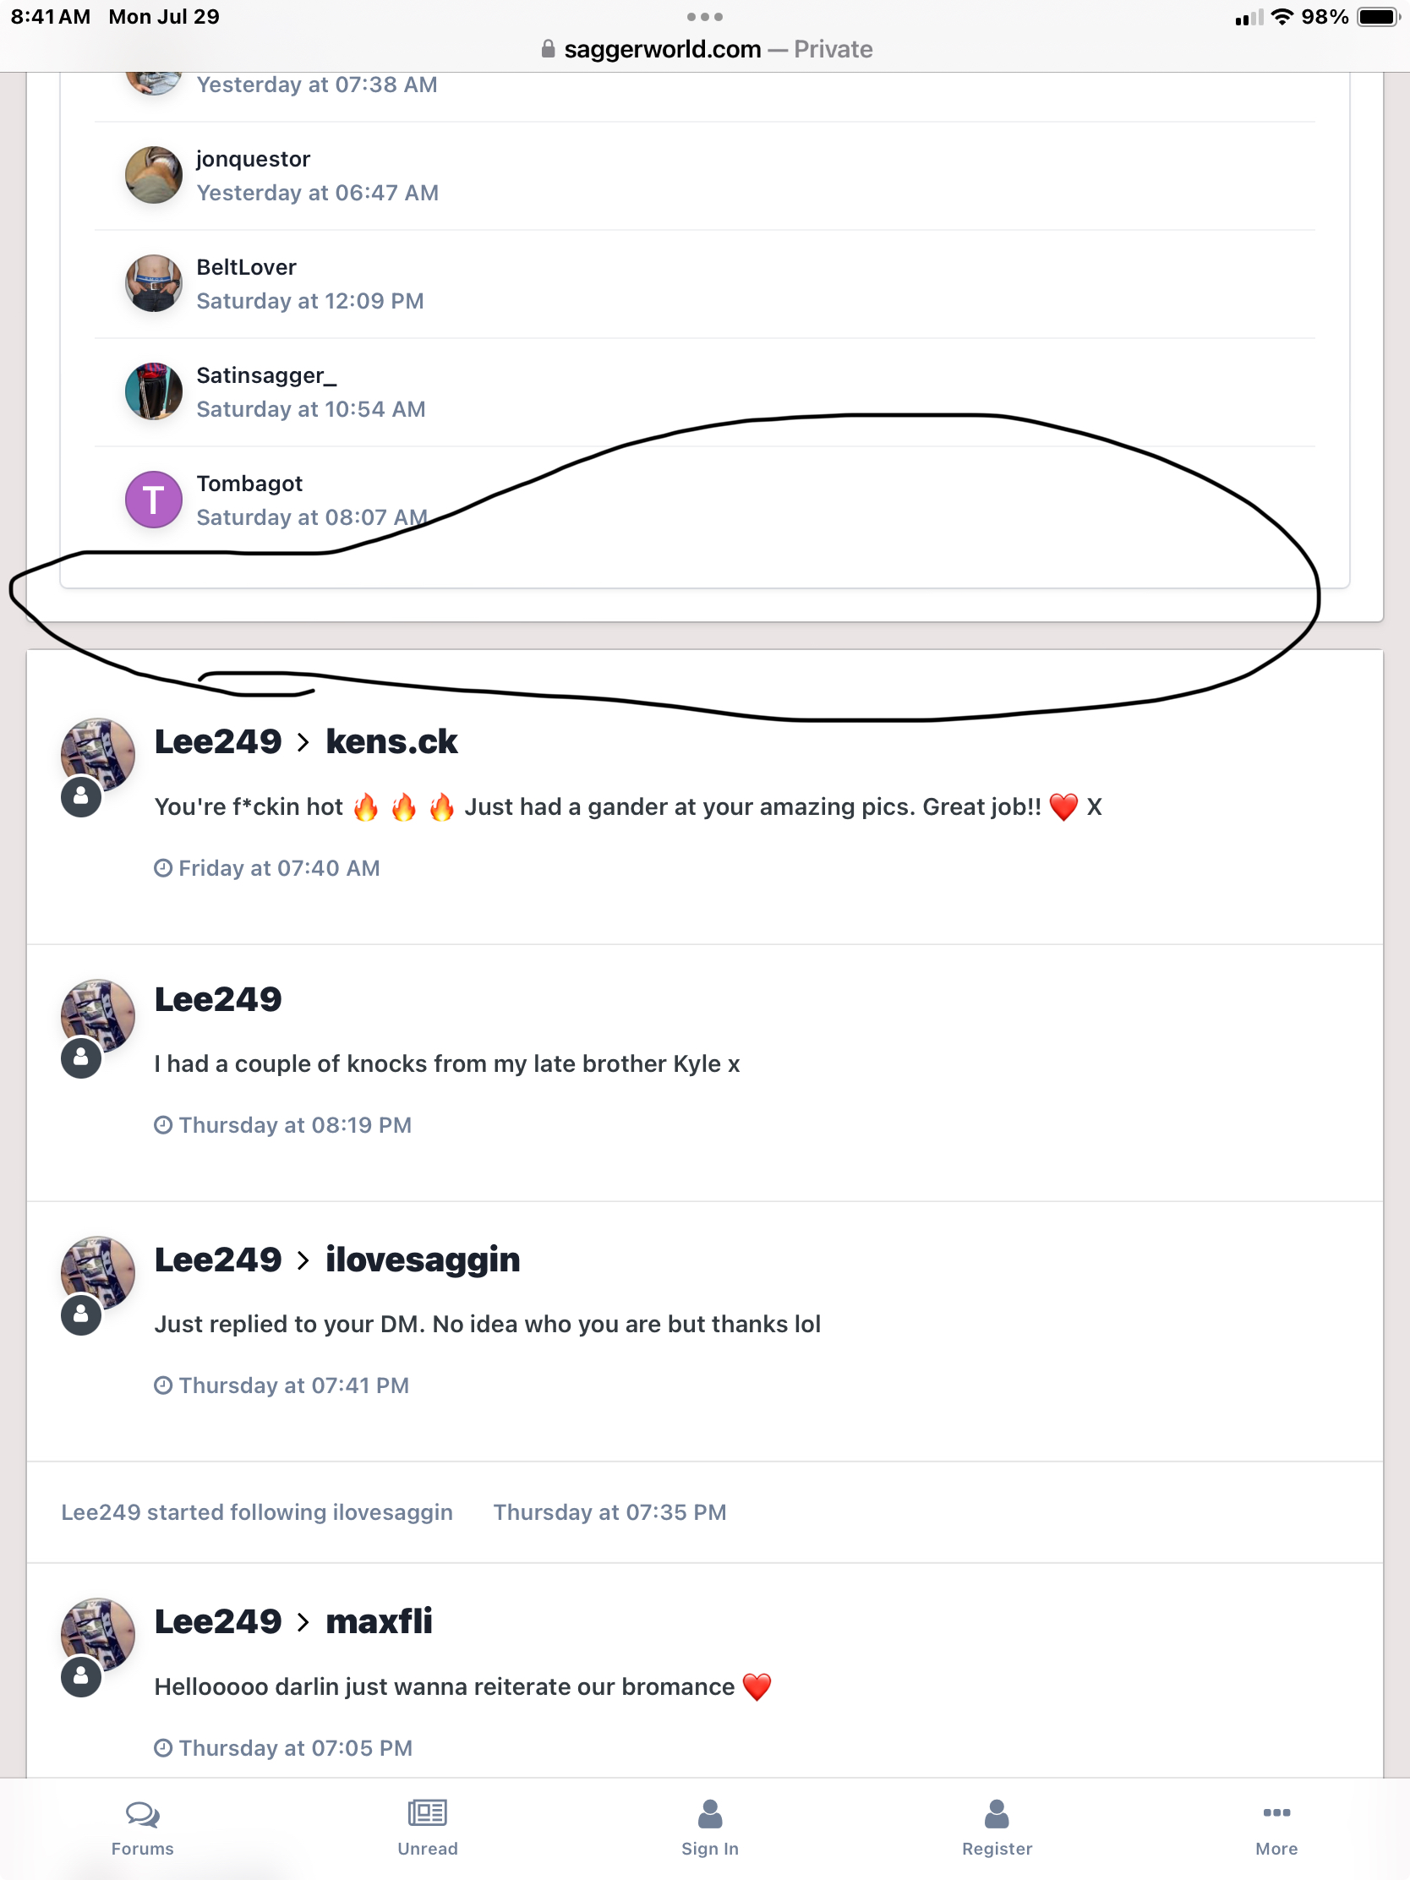Image resolution: width=1410 pixels, height=1880 pixels.
Task: Open kens.ck profile link
Action: [392, 741]
